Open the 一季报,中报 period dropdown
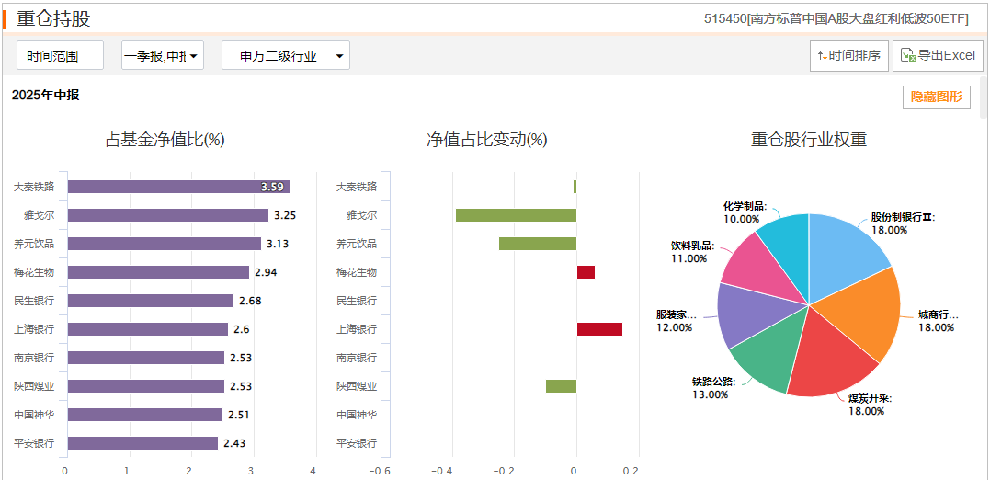Viewport: 990px width, 480px height. click(x=163, y=55)
